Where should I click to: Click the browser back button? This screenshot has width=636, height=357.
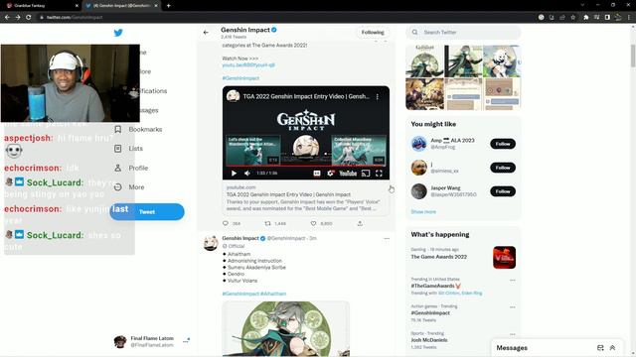pos(7,18)
